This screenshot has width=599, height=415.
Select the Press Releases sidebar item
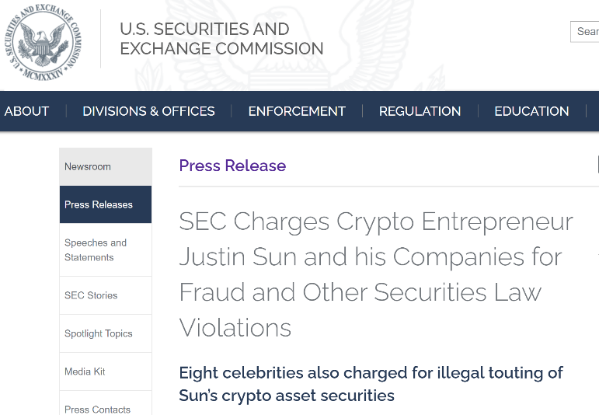(99, 204)
